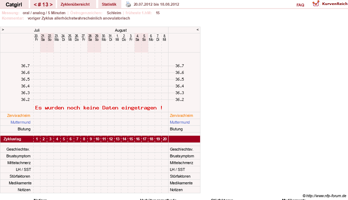The image size is (348, 200).
Task: Click the right Muttermund label
Action: pos(180,122)
